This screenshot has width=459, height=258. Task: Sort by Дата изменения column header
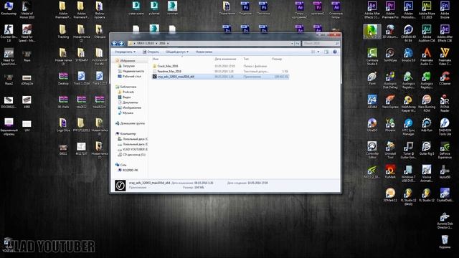pyautogui.click(x=225, y=59)
